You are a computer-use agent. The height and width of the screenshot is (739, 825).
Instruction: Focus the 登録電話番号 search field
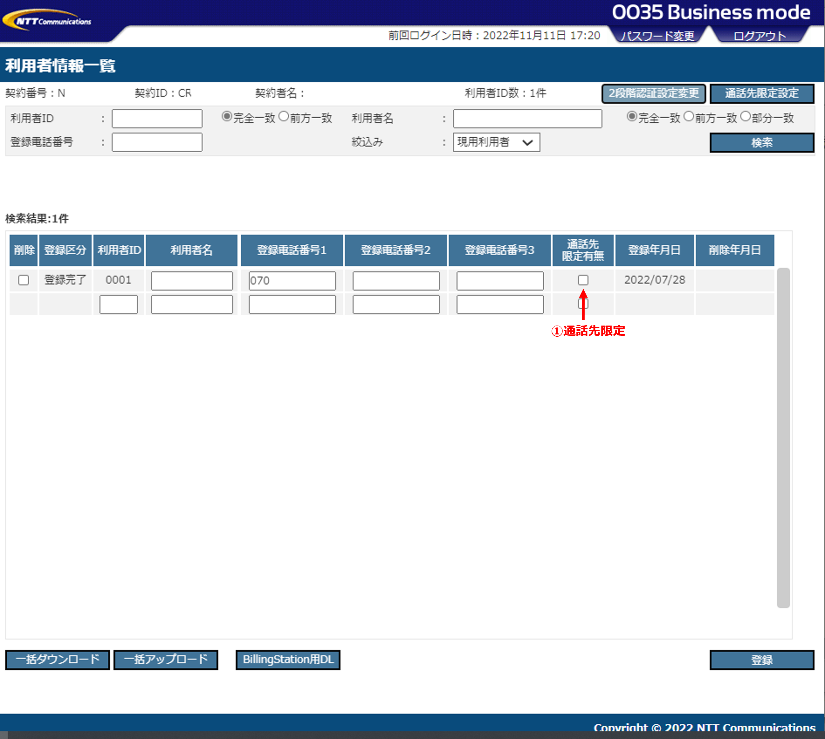point(157,142)
